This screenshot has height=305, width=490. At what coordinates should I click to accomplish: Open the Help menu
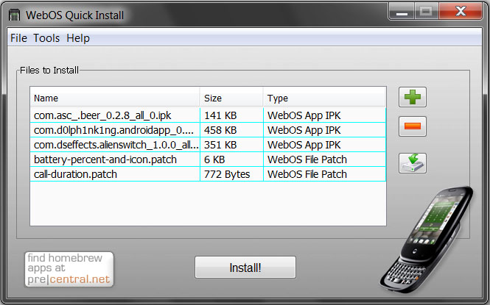coord(78,38)
